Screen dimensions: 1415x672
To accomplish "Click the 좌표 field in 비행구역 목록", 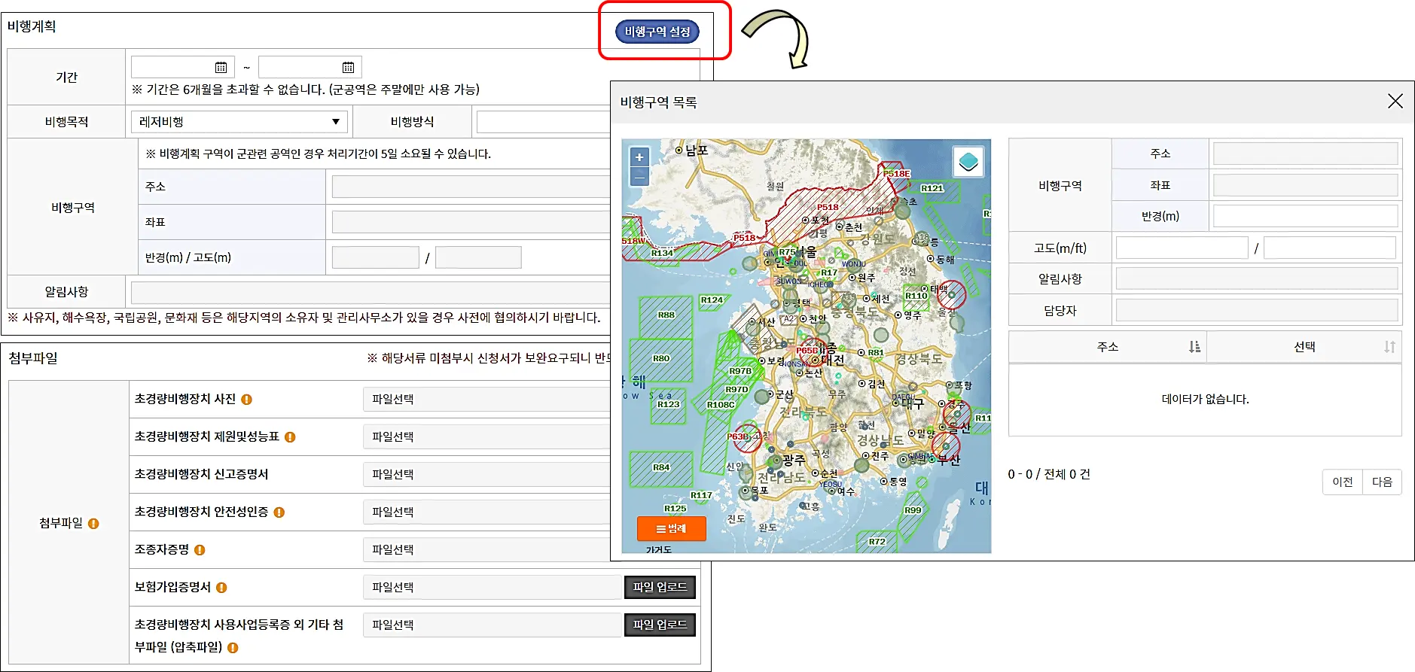I will (1305, 185).
